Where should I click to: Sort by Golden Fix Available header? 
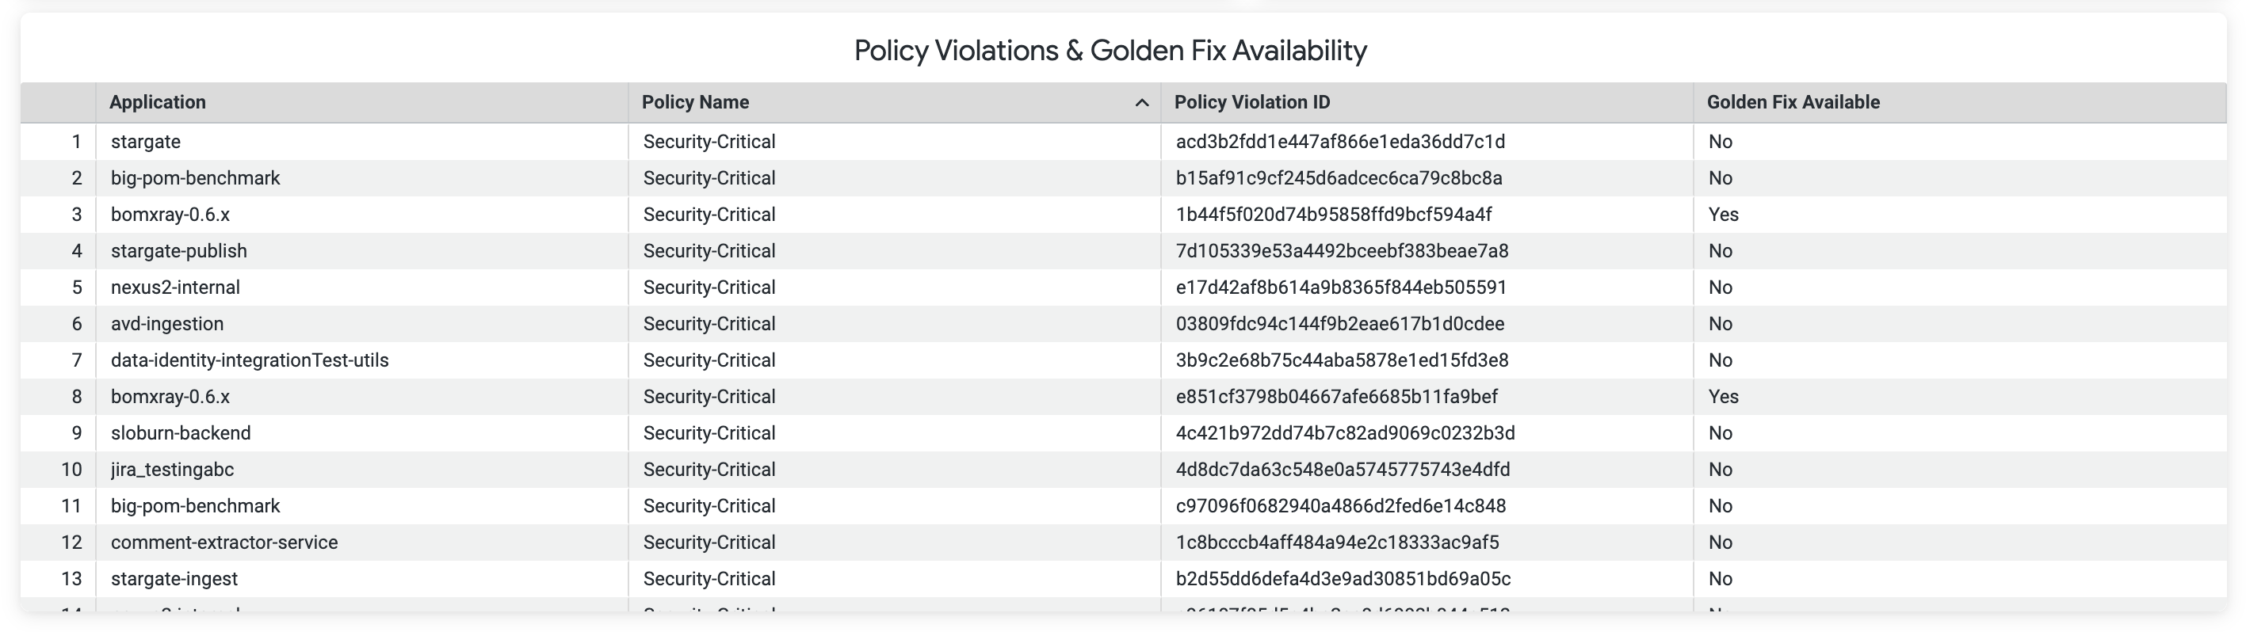click(x=1960, y=103)
